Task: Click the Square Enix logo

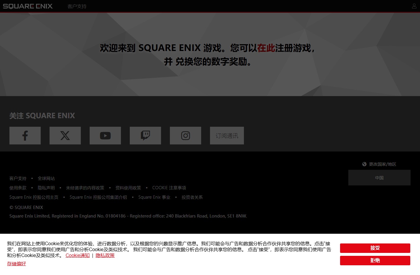Action: tap(28, 6)
